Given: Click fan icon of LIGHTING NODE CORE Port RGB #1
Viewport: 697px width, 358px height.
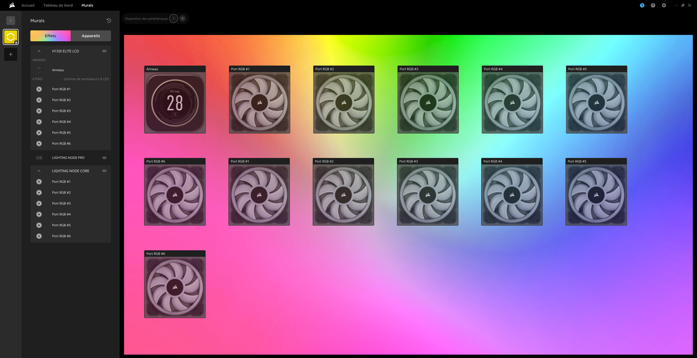Looking at the screenshot, I should click(39, 181).
